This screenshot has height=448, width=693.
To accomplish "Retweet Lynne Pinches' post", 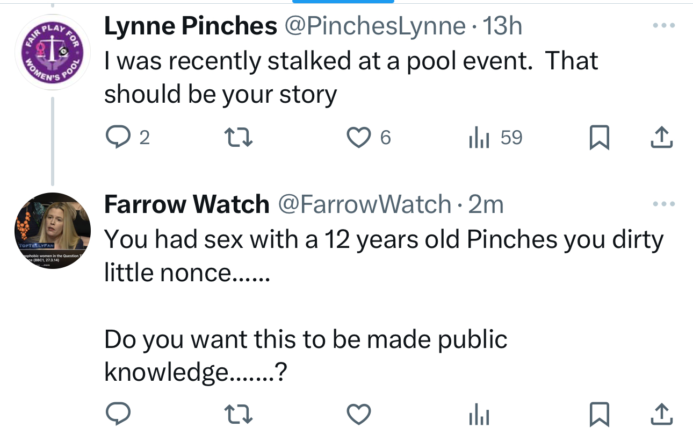I will click(x=237, y=138).
